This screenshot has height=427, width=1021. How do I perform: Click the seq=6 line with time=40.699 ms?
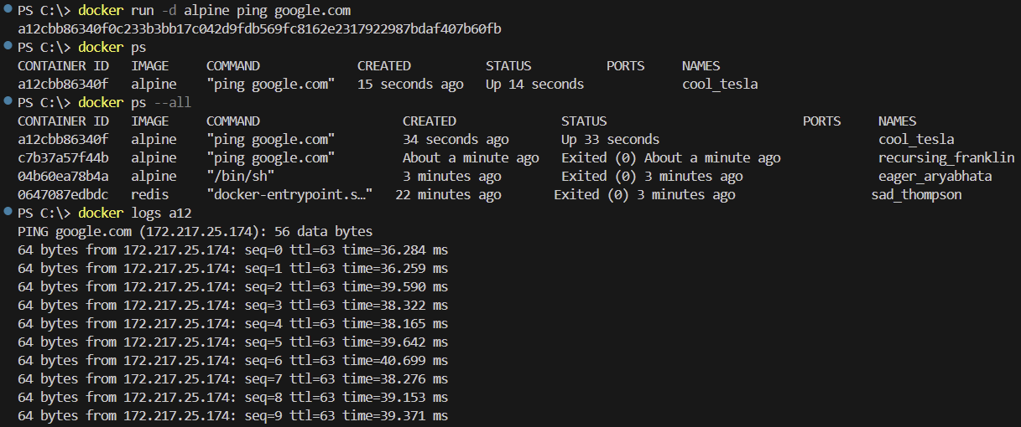tap(233, 361)
